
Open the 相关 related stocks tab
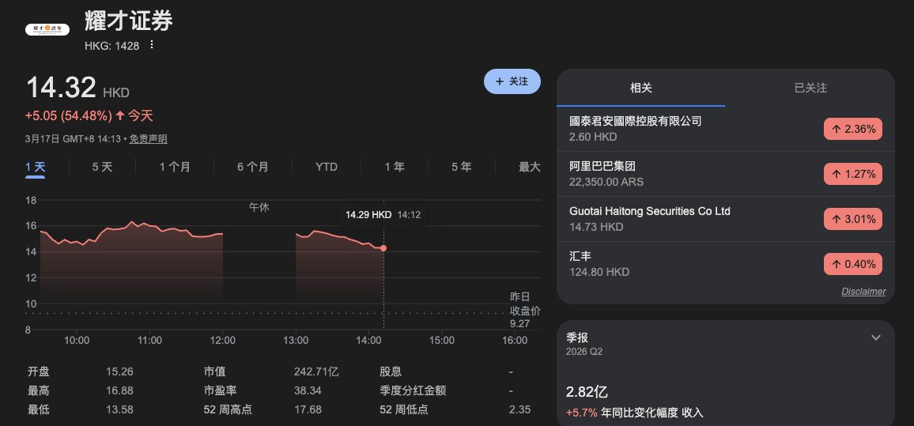tap(640, 88)
